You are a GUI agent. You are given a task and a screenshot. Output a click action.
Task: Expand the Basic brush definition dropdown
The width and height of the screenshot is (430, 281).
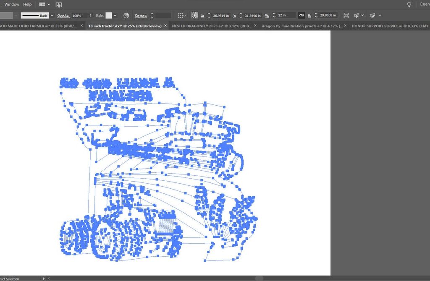coord(52,16)
